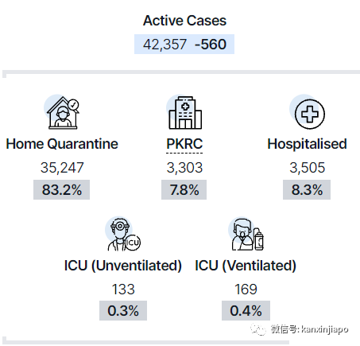Click the kanxinjiapo watermark text
Screen dimensions: 360x346
(x=325, y=329)
